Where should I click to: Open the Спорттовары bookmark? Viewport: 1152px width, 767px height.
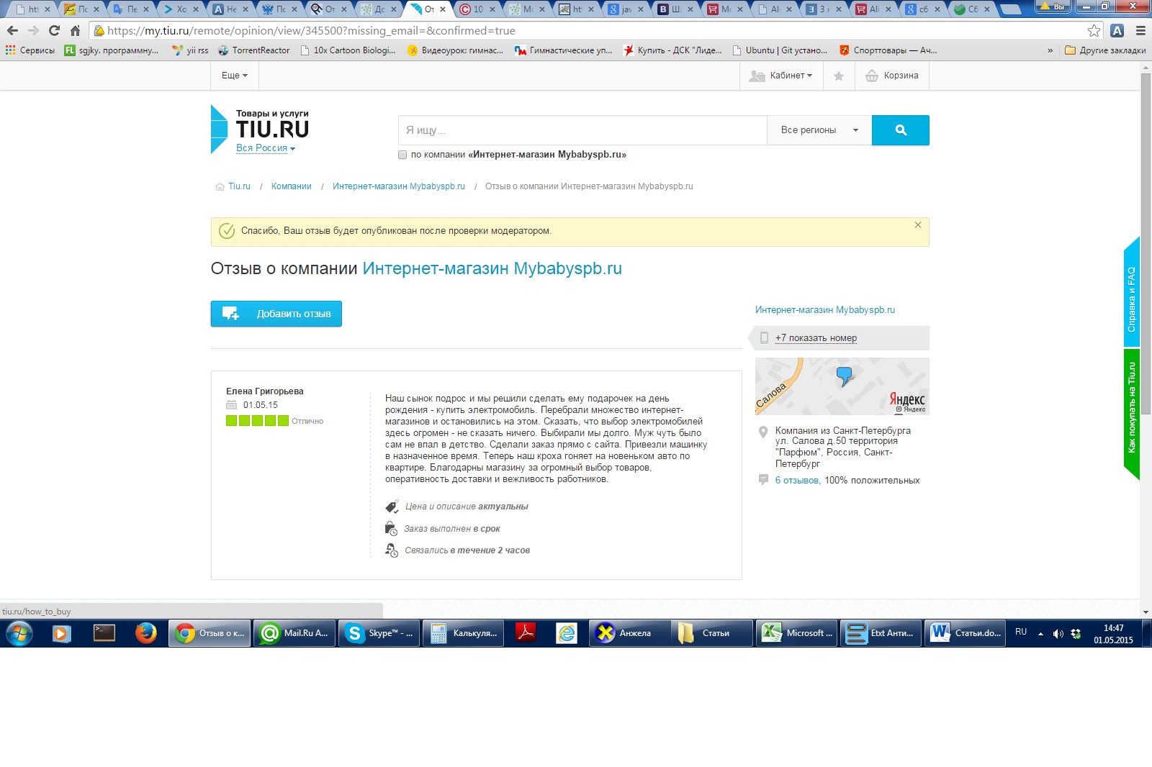(x=888, y=50)
